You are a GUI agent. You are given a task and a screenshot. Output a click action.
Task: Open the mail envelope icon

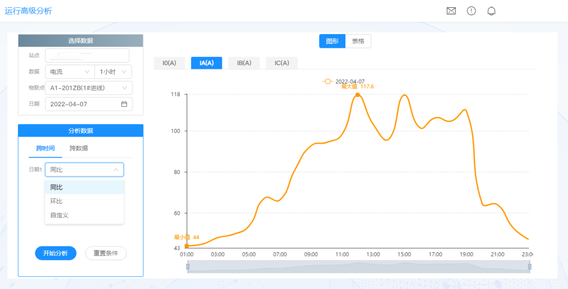[x=451, y=11]
